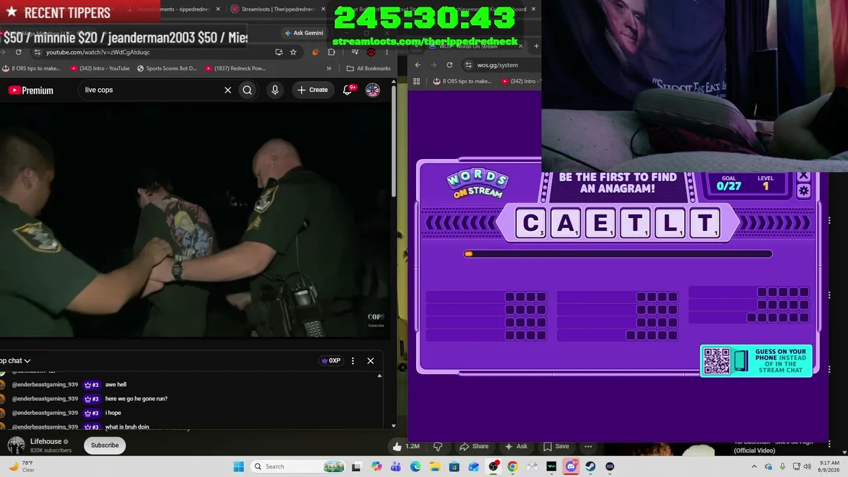Open YouTube Create menu
The image size is (848, 477).
point(313,90)
